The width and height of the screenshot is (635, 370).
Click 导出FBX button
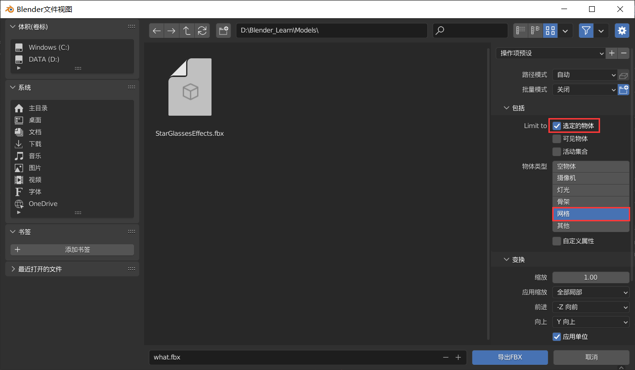click(x=510, y=358)
